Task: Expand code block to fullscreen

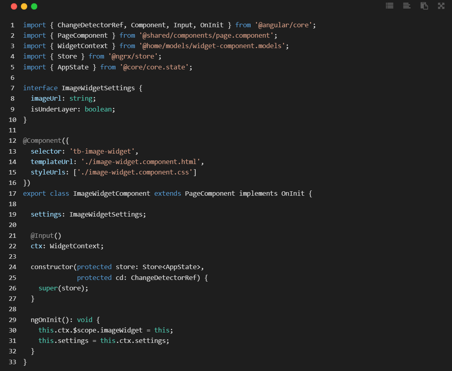Action: coord(441,6)
